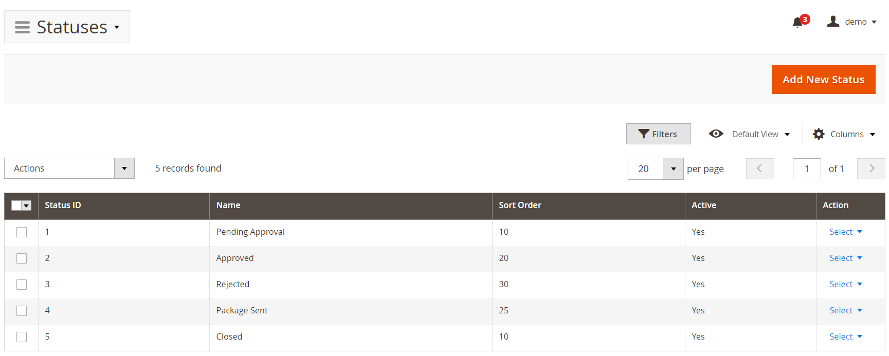Image resolution: width=889 pixels, height=356 pixels.
Task: Click the Columns gear icon
Action: (819, 134)
